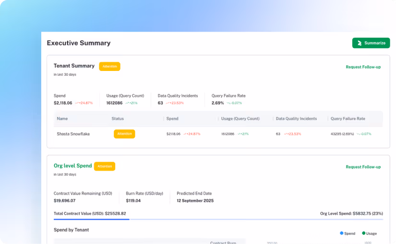Image resolution: width=396 pixels, height=244 pixels.
Task: Sort by Data Quality Incidents column header
Action: click(296, 118)
